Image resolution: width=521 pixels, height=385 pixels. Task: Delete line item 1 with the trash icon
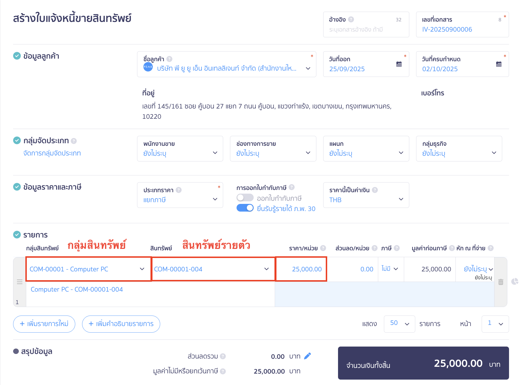[501, 282]
